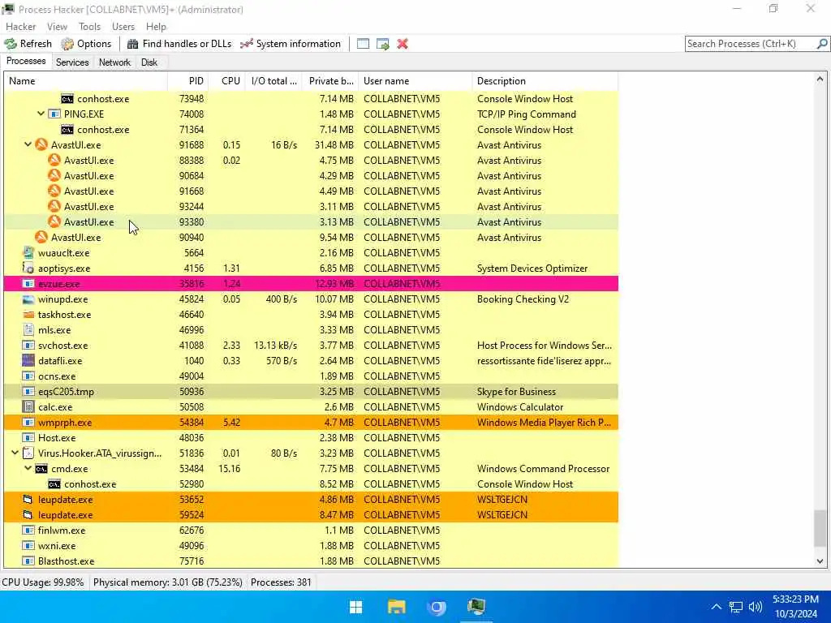Click the evzue.exe process icon

[28, 283]
